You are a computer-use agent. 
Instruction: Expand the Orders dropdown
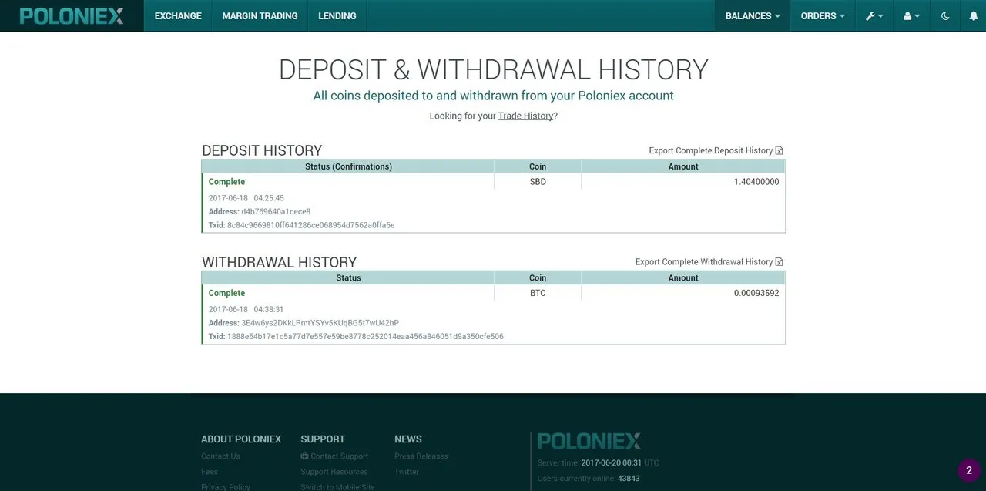coord(823,15)
